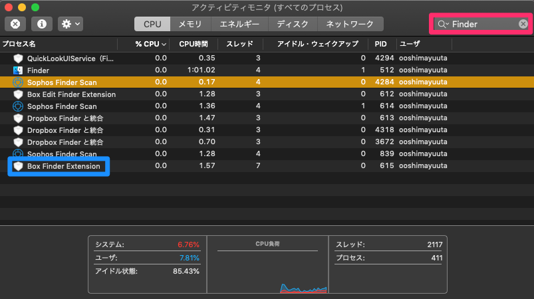This screenshot has width=534, height=299.
Task: Click PID value 4294
Action: pyautogui.click(x=384, y=58)
